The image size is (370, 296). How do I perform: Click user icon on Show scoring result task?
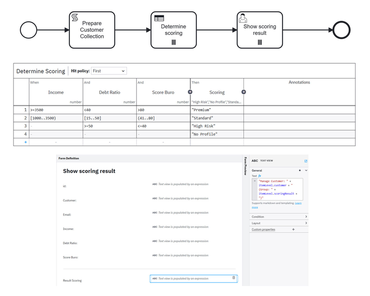pos(243,18)
